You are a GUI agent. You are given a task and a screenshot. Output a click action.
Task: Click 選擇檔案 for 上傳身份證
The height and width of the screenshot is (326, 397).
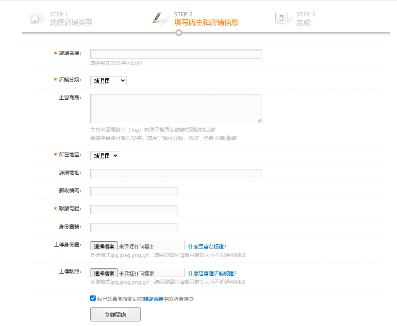pyautogui.click(x=104, y=246)
